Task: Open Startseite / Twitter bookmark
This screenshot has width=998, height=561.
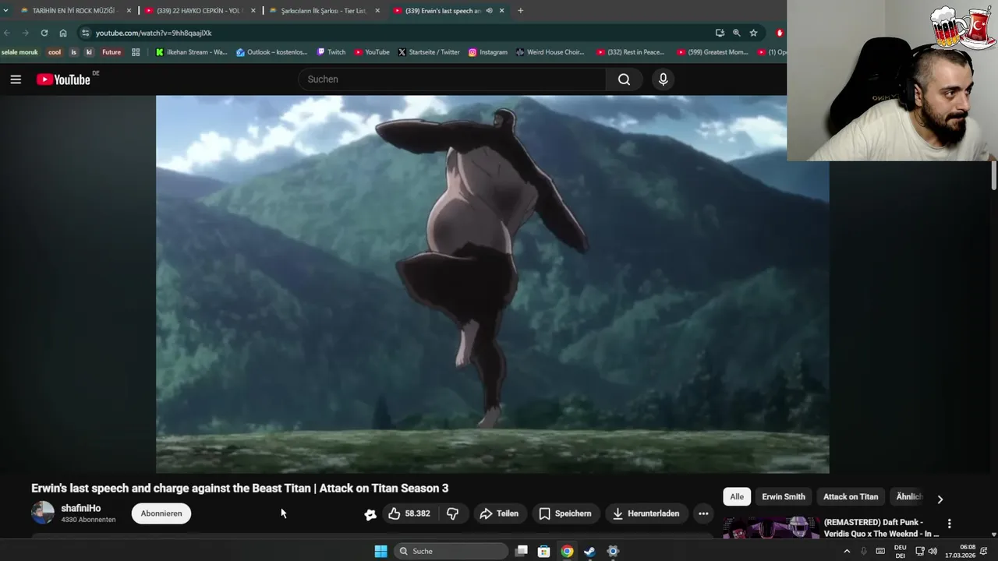Action: pyautogui.click(x=429, y=52)
